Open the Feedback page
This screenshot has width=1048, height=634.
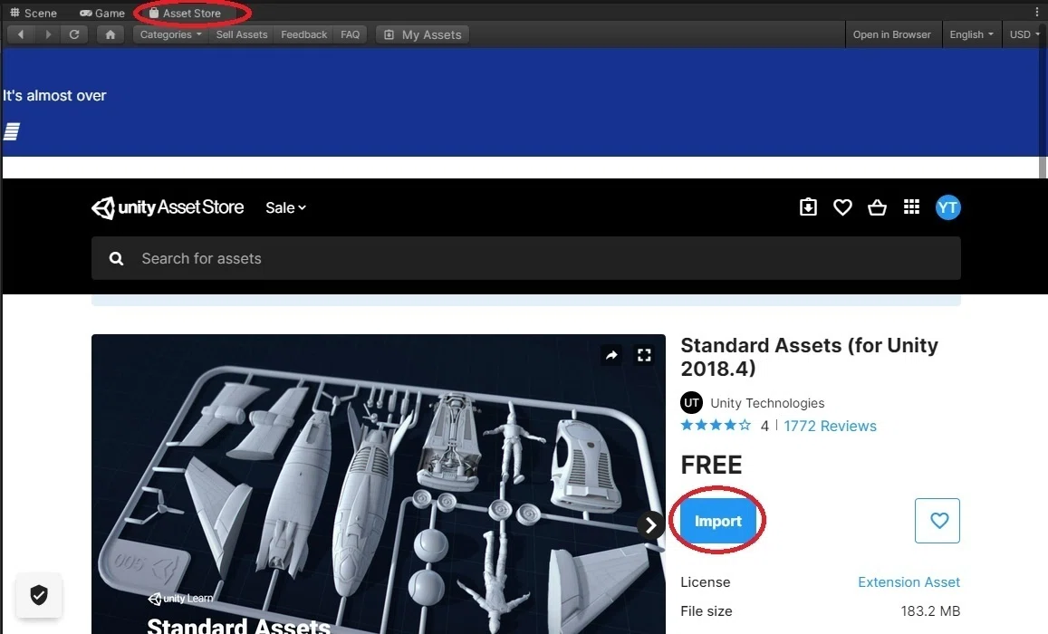(304, 34)
